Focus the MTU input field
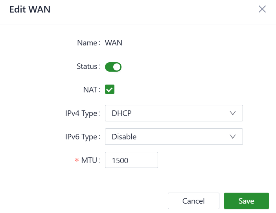This screenshot has height=213, width=276. [131, 160]
